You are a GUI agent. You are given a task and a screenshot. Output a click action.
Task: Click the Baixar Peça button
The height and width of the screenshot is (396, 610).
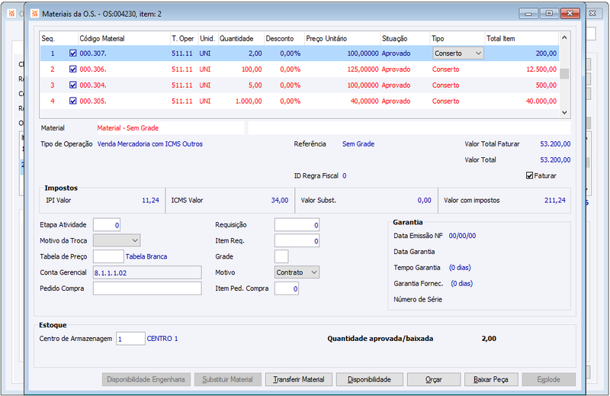tap(491, 380)
